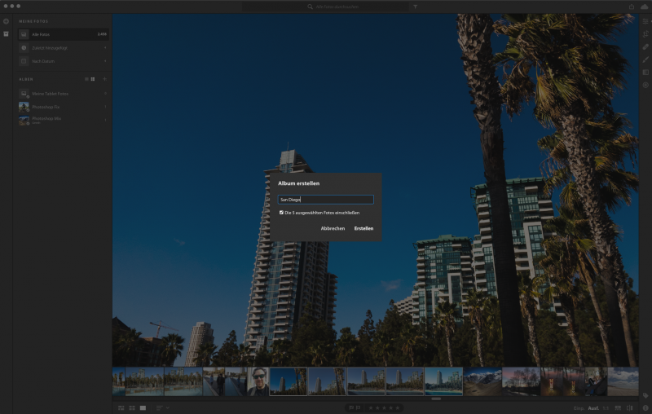Viewport: 652px width, 414px height.
Task: Click Abbrechen to cancel album creation
Action: tap(333, 228)
